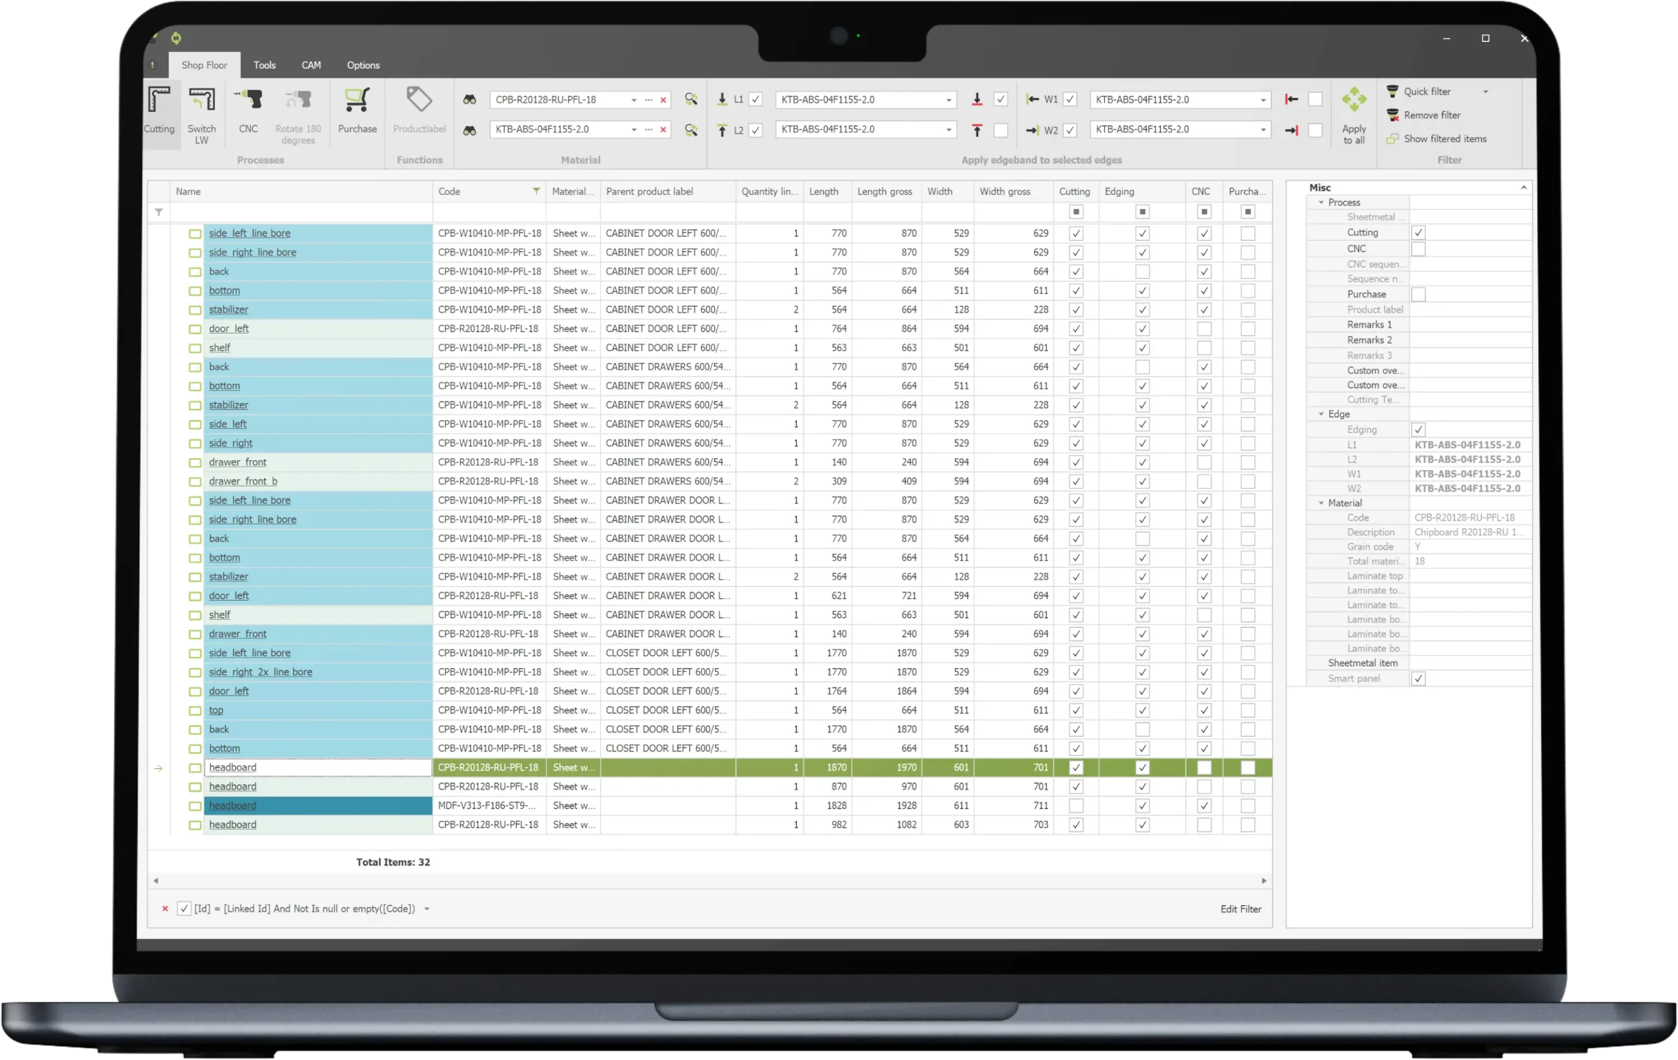The height and width of the screenshot is (1060, 1678).
Task: Click the Switch LW tool
Action: (x=202, y=101)
